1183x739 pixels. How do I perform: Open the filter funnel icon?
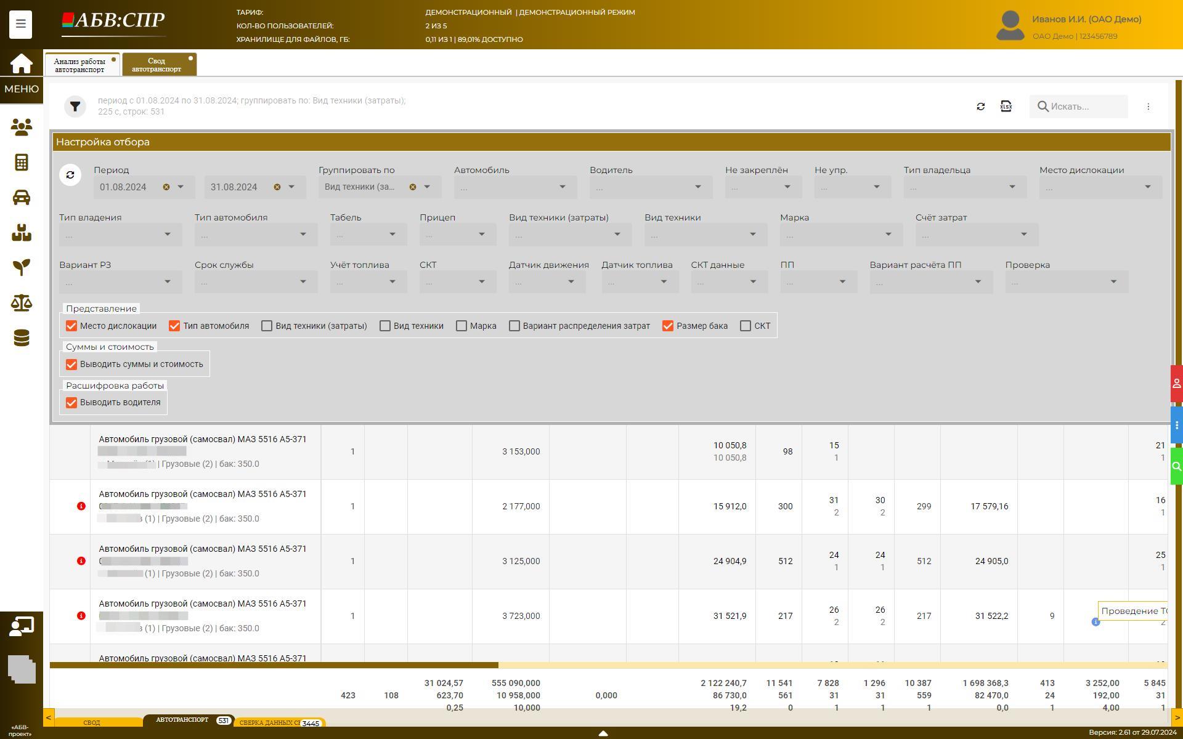[75, 107]
